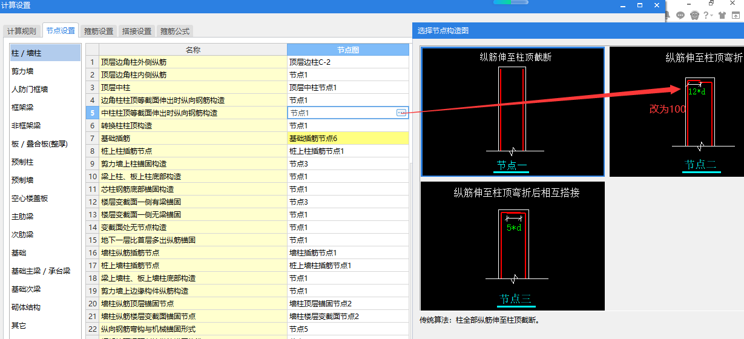Select row 基础插筋
The width and height of the screenshot is (744, 339).
[193, 138]
